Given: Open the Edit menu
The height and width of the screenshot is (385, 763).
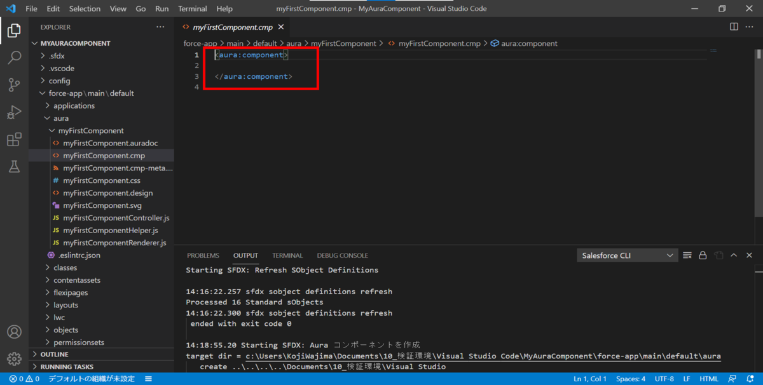Looking at the screenshot, I should click(x=53, y=9).
